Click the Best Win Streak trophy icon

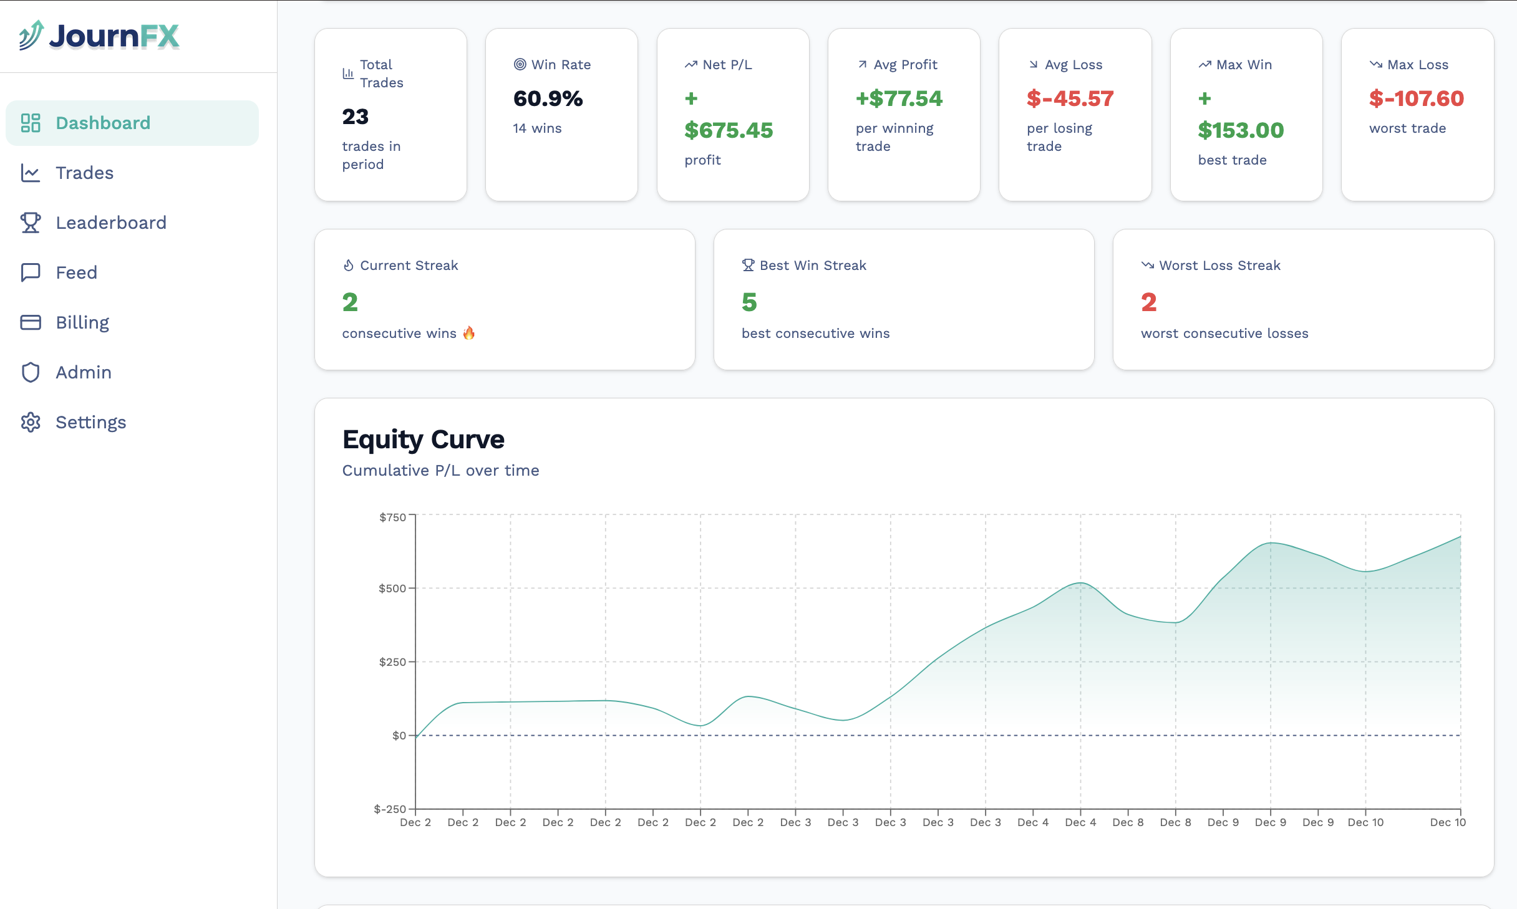pos(748,266)
